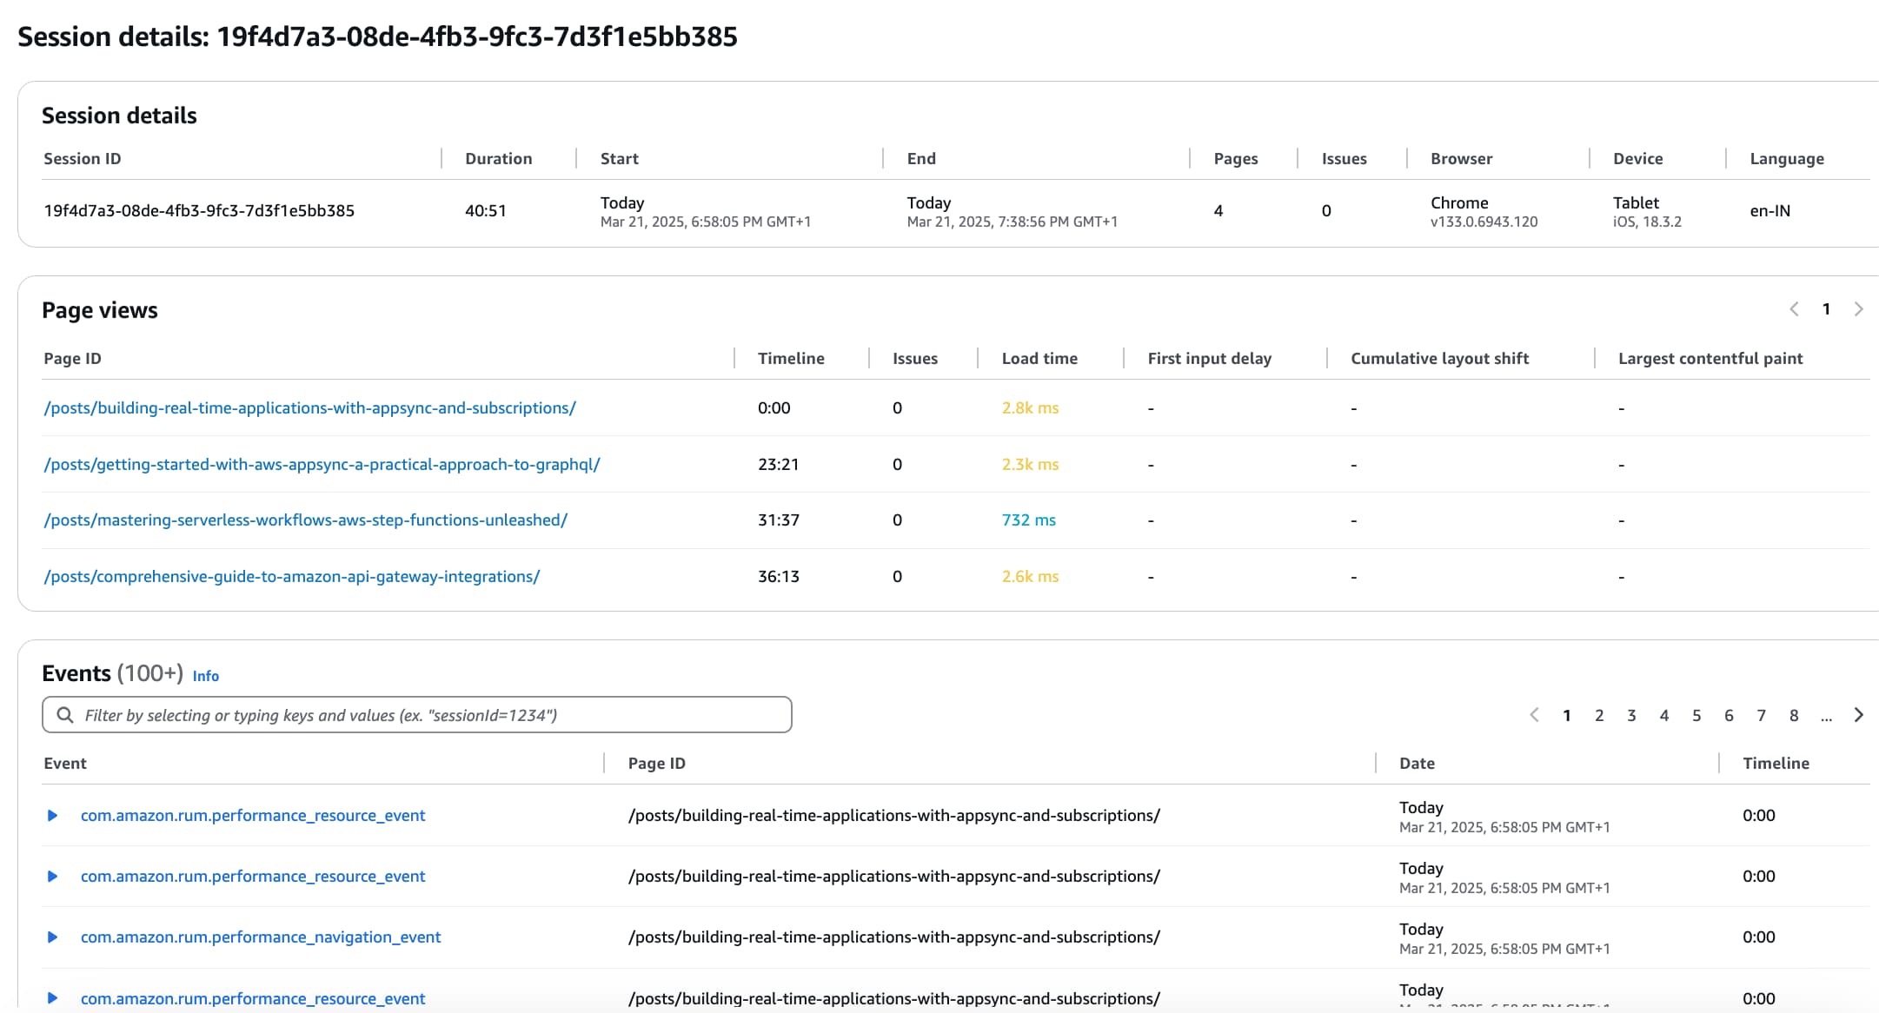This screenshot has height=1013, width=1879.
Task: Click the 36:13 timeline value
Action: coord(778,577)
